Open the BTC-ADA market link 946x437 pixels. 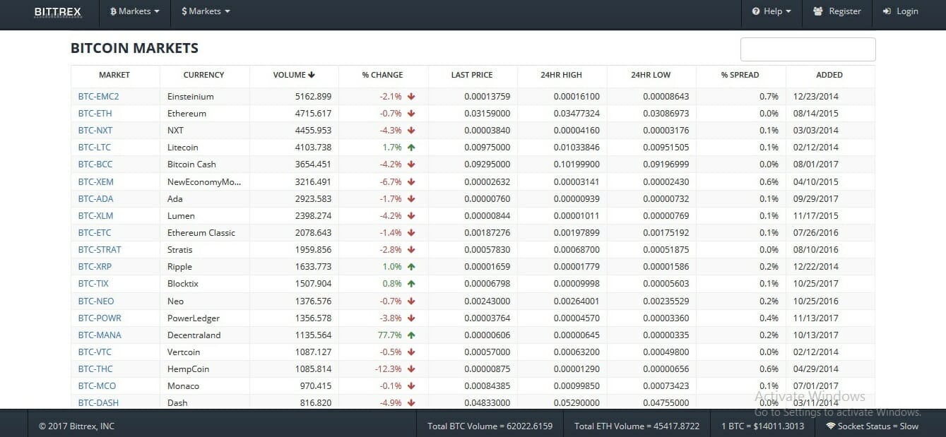point(95,199)
